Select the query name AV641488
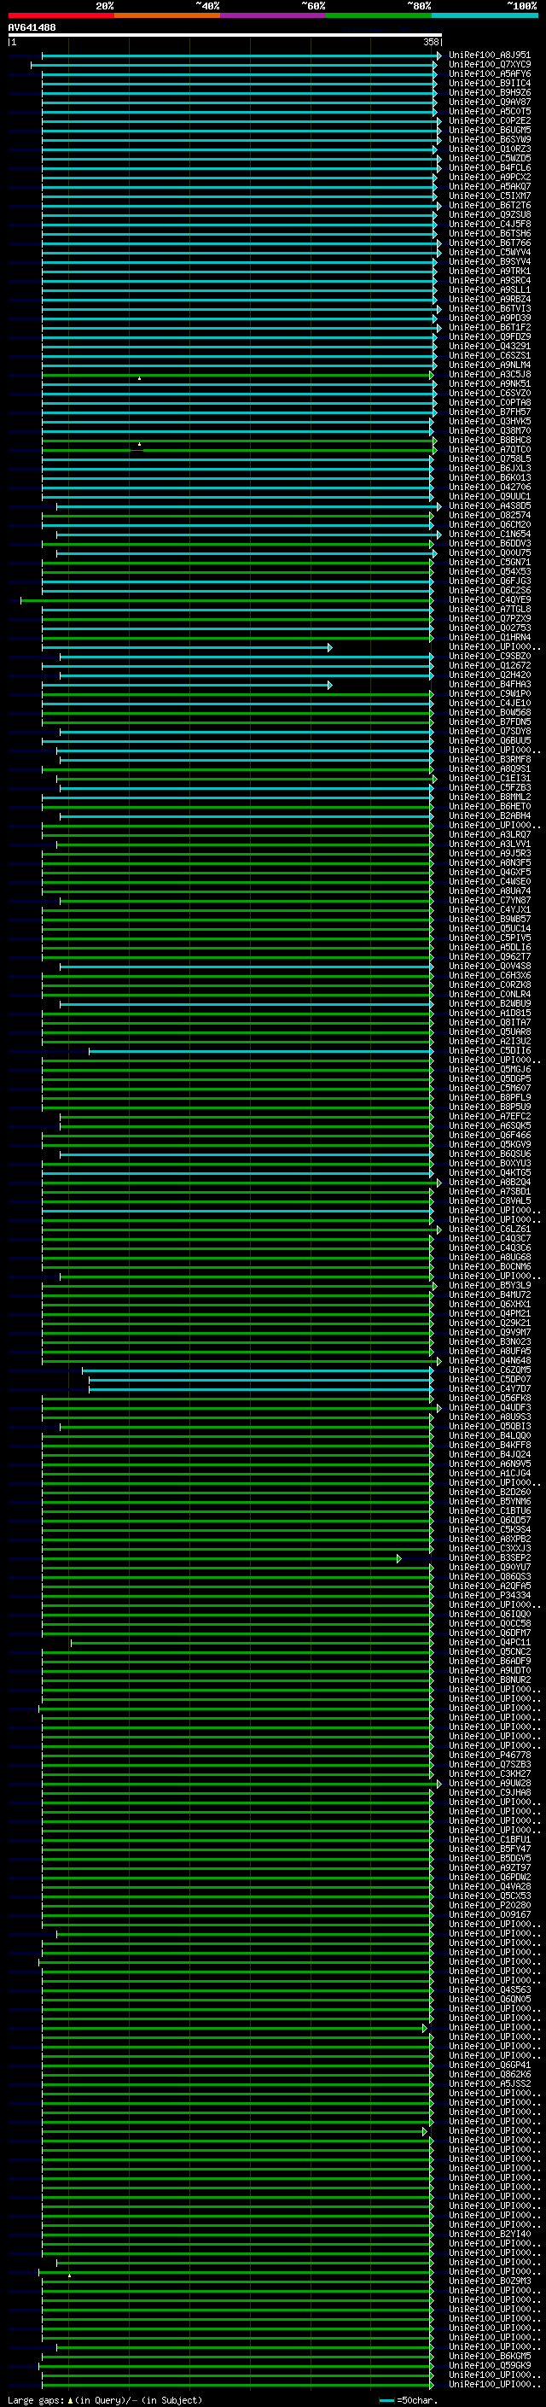Screen dimensions: 546x2407 pos(32,28)
